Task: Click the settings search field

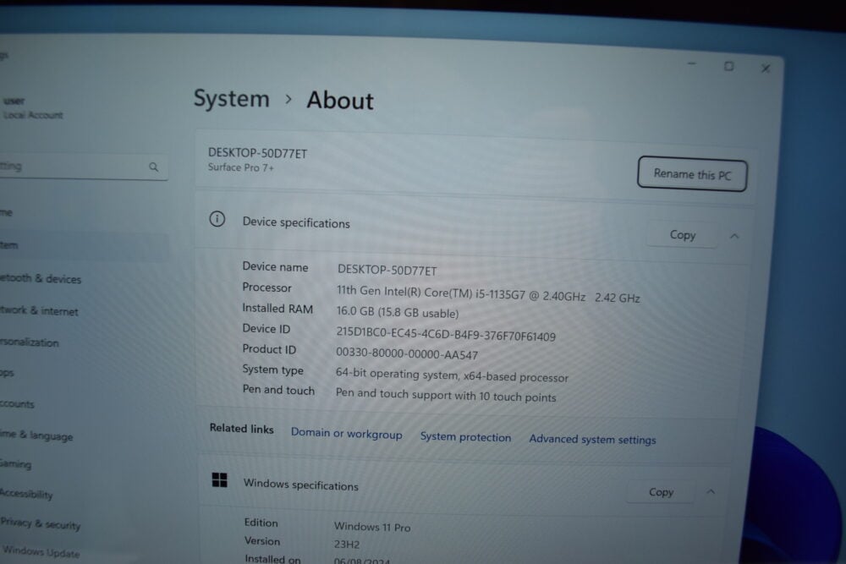Action: [84, 167]
